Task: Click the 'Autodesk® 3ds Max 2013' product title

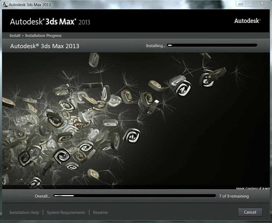Action: [45, 46]
